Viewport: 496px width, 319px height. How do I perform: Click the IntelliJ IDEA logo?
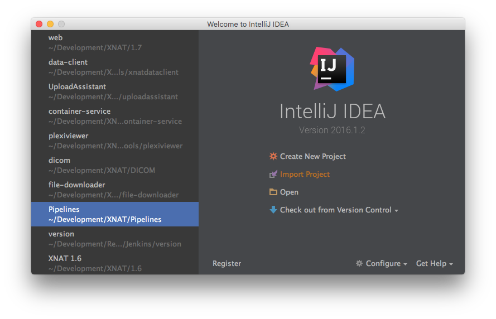[332, 69]
